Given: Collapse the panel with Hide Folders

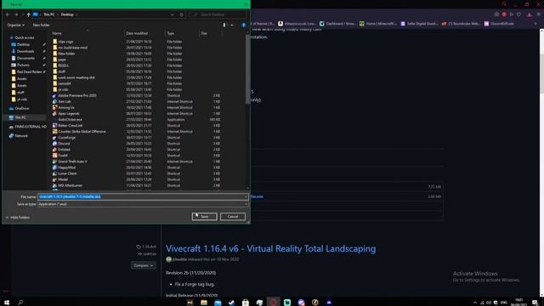Looking at the screenshot, I should point(18,218).
